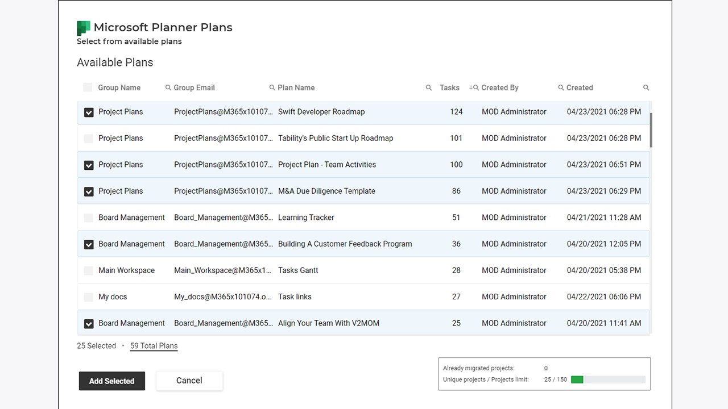
Task: Sort by Tasks column header
Action: 449,87
